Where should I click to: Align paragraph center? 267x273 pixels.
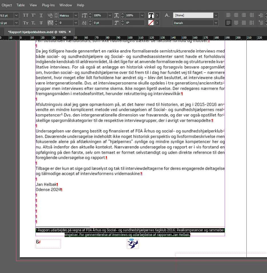[236, 15]
